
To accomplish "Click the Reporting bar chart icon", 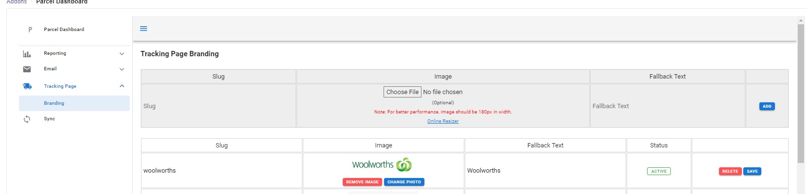I will pyautogui.click(x=27, y=54).
